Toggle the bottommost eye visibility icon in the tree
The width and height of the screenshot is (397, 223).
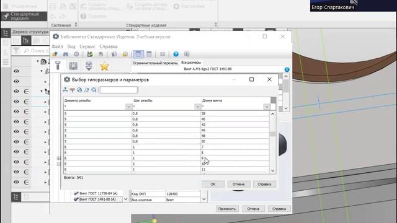pyautogui.click(x=16, y=182)
